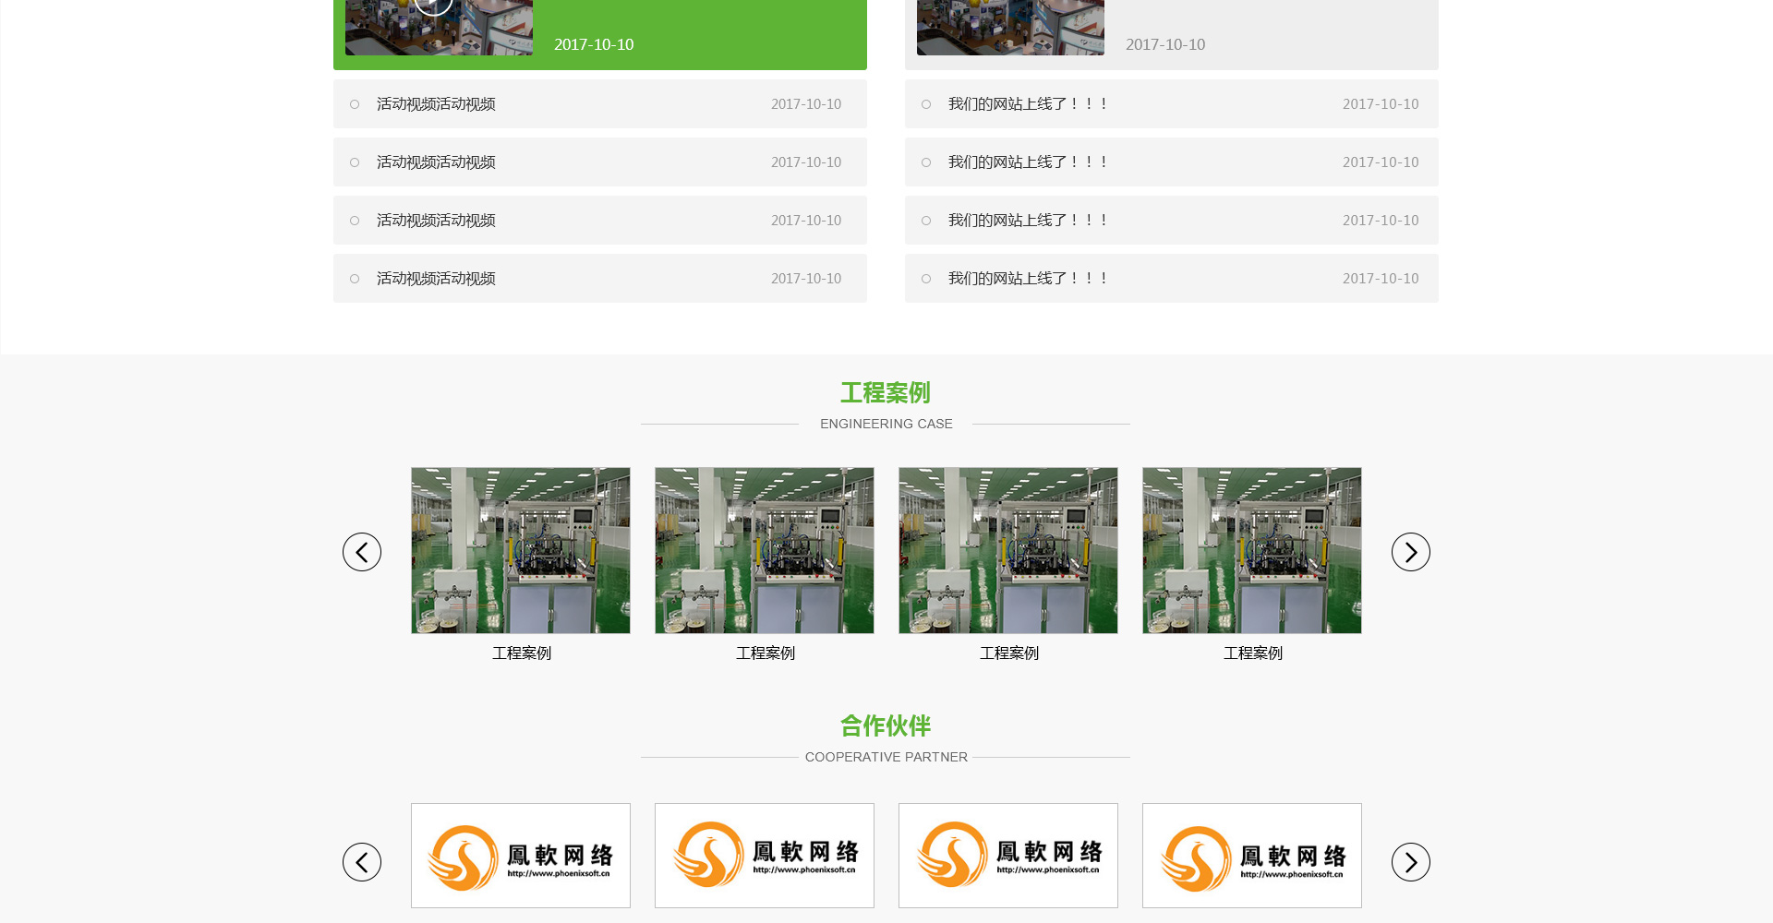Open first 我们的网站上线了 news item
1773x923 pixels.
coord(1027,104)
